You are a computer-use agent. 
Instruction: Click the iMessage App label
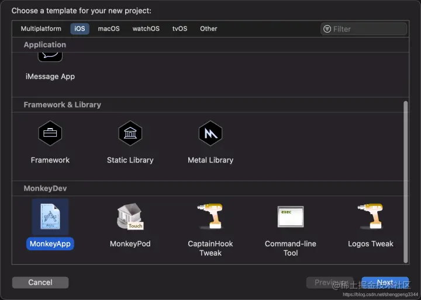pyautogui.click(x=50, y=77)
